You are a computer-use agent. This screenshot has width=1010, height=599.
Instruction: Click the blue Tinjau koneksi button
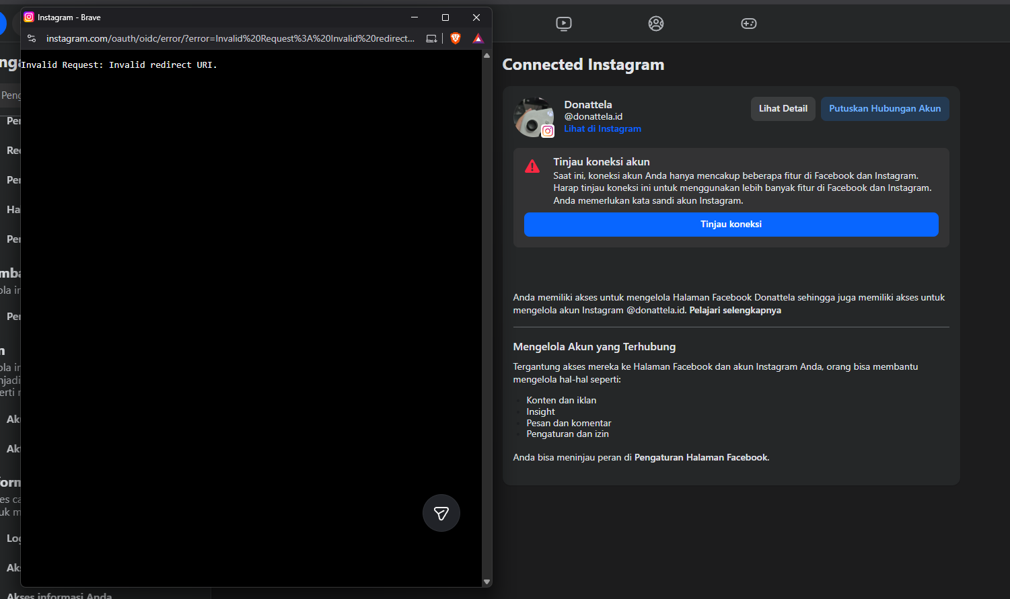pyautogui.click(x=731, y=225)
